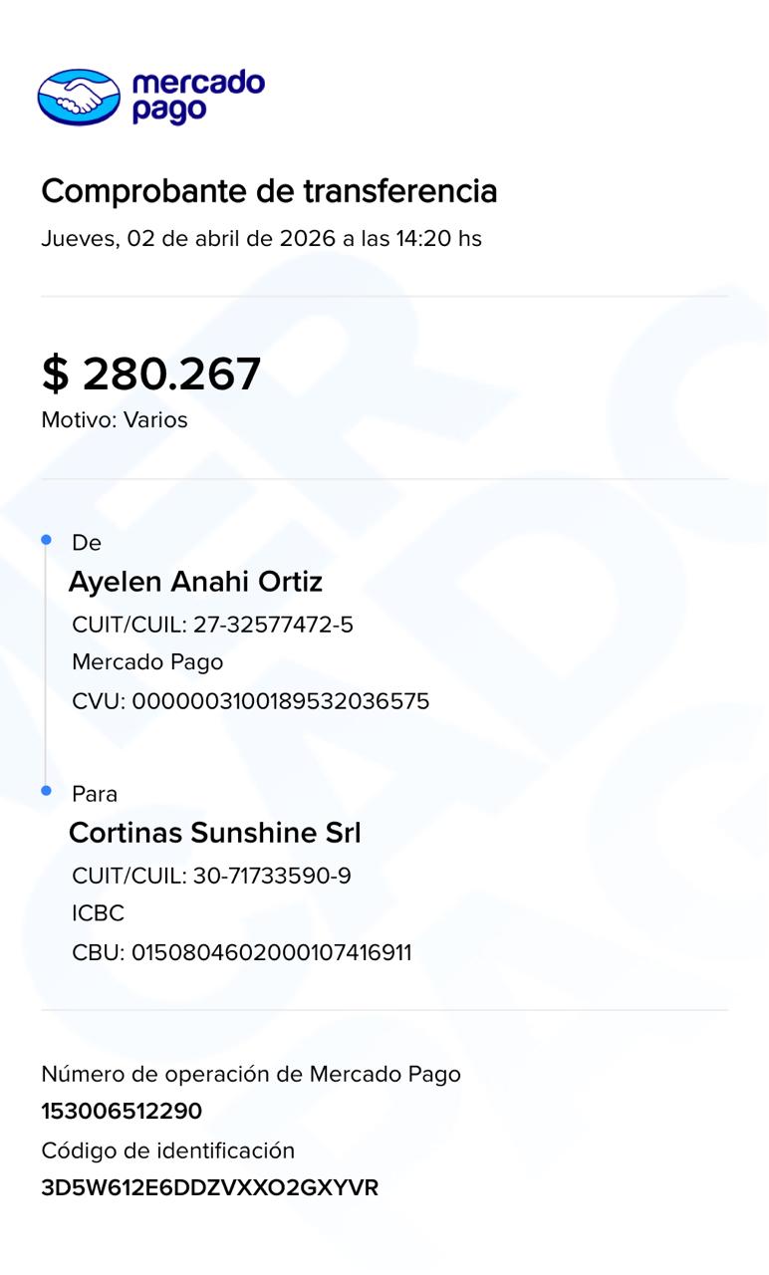The width and height of the screenshot is (769, 1275).
Task: Click the sender's Mercado Pago account label
Action: 147,662
